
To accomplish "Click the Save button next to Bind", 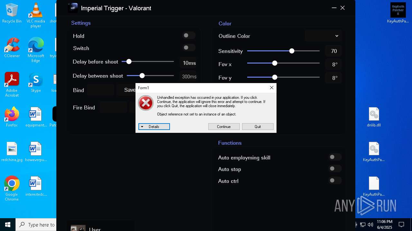I will click(x=126, y=90).
